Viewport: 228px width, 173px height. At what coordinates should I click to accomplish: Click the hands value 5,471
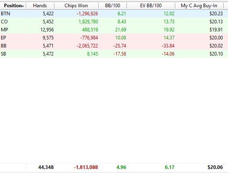(48, 46)
